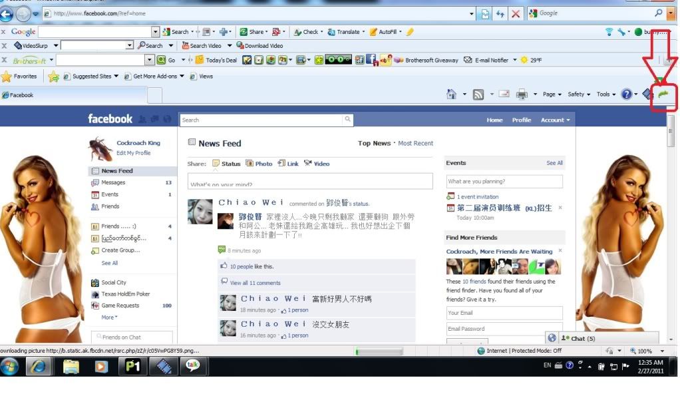Open Windows Explorer folder on taskbar
Screen dimensions: 680x408
71,367
